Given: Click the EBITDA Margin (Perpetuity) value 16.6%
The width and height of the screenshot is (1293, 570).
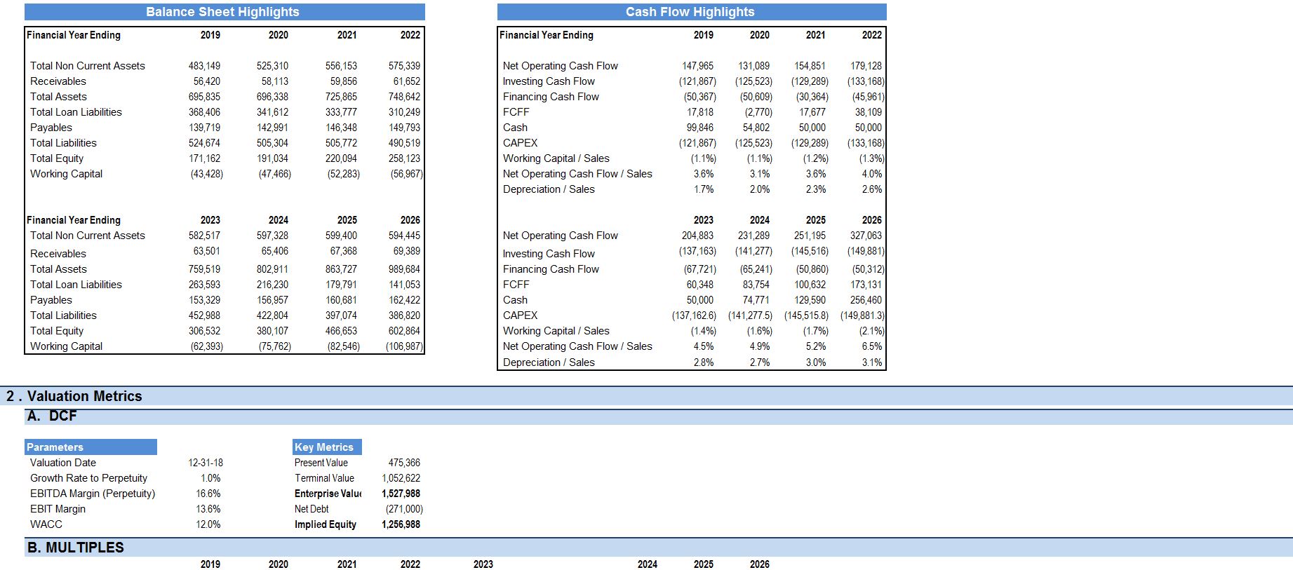Looking at the screenshot, I should (208, 494).
